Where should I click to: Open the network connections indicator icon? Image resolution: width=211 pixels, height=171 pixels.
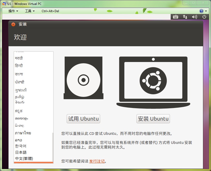(185, 17)
